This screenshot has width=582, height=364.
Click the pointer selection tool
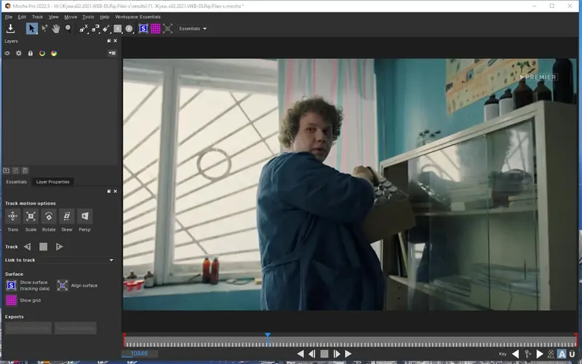[31, 28]
